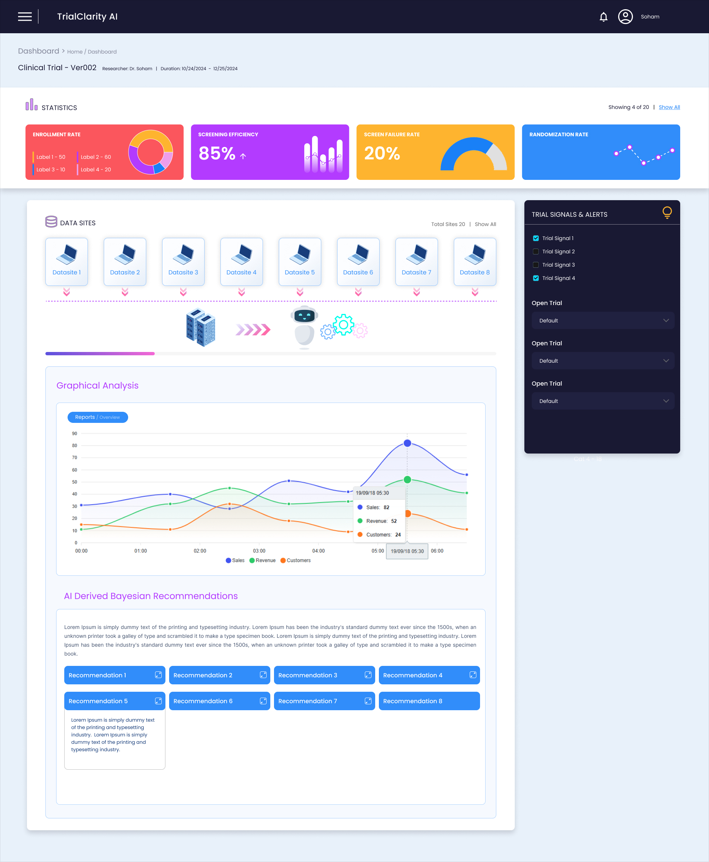The width and height of the screenshot is (709, 862).
Task: Select the Datasite 3 laptop icon
Action: tap(183, 254)
